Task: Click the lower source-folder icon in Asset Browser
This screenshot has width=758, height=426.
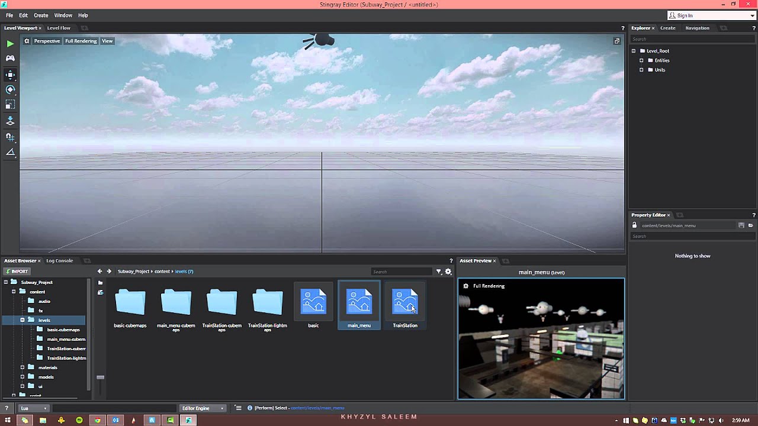Action: pos(100,292)
